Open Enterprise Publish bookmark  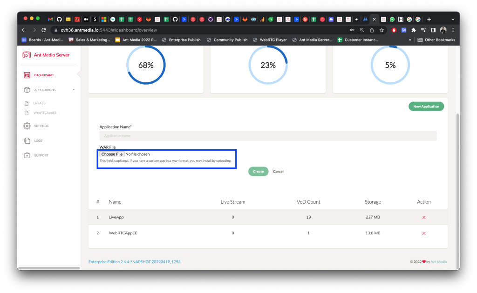point(181,40)
